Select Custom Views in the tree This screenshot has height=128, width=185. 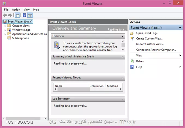(x=21, y=26)
